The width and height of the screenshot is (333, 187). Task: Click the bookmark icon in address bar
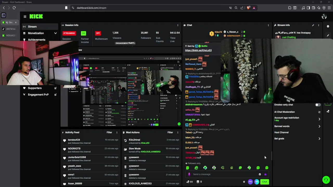[x=66, y=8]
